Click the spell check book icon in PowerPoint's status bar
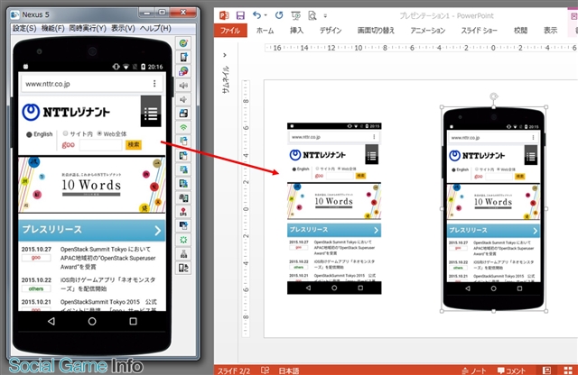 (x=265, y=370)
